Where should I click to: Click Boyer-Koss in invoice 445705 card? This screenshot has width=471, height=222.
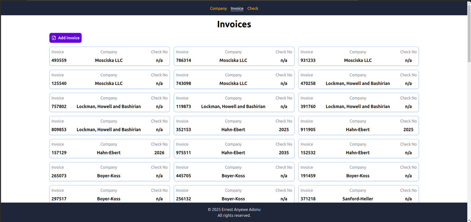coord(233,176)
